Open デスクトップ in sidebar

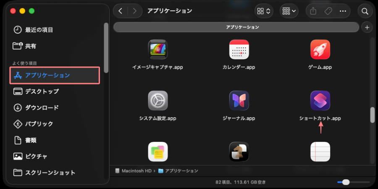click(55, 92)
